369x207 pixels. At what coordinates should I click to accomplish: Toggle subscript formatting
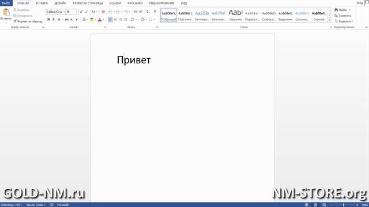pyautogui.click(x=71, y=20)
